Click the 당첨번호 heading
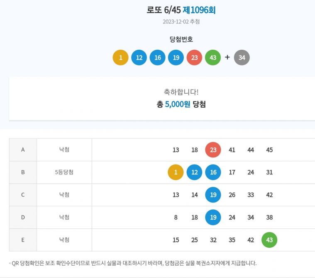 point(181,39)
